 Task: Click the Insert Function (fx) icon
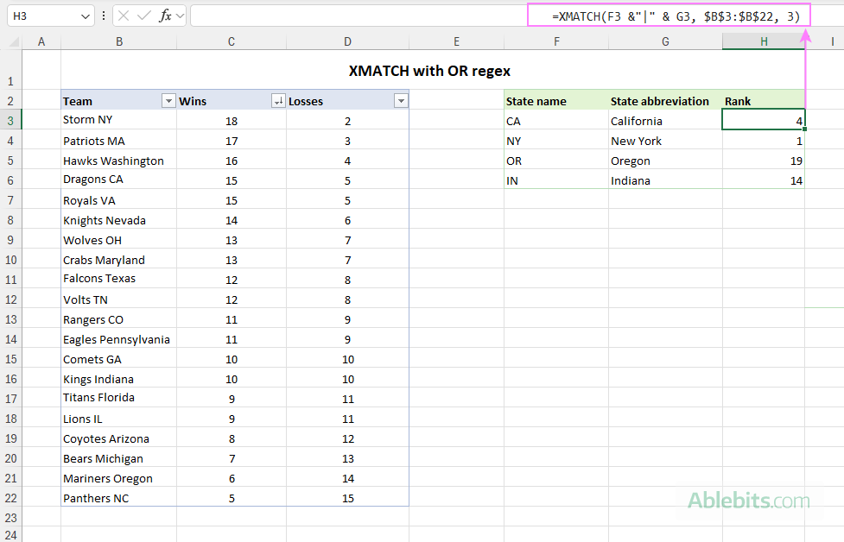[164, 15]
